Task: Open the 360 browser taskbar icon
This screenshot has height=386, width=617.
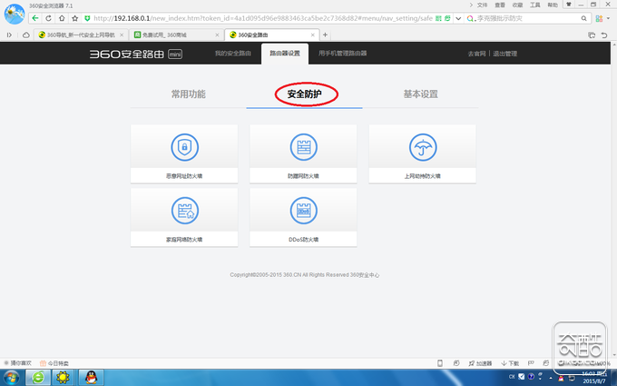Action: tap(38, 377)
